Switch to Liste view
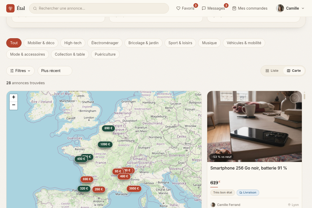Screen dimensions: 312x208 click(x=272, y=71)
